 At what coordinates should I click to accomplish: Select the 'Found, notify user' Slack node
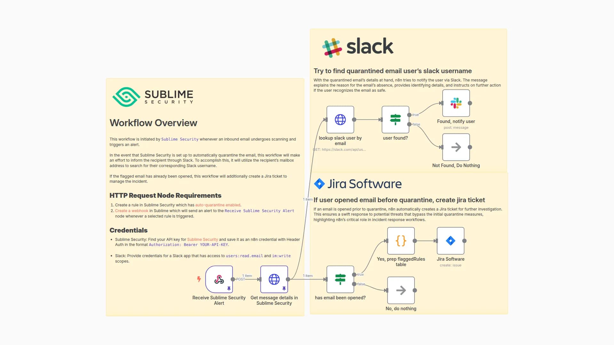click(456, 103)
